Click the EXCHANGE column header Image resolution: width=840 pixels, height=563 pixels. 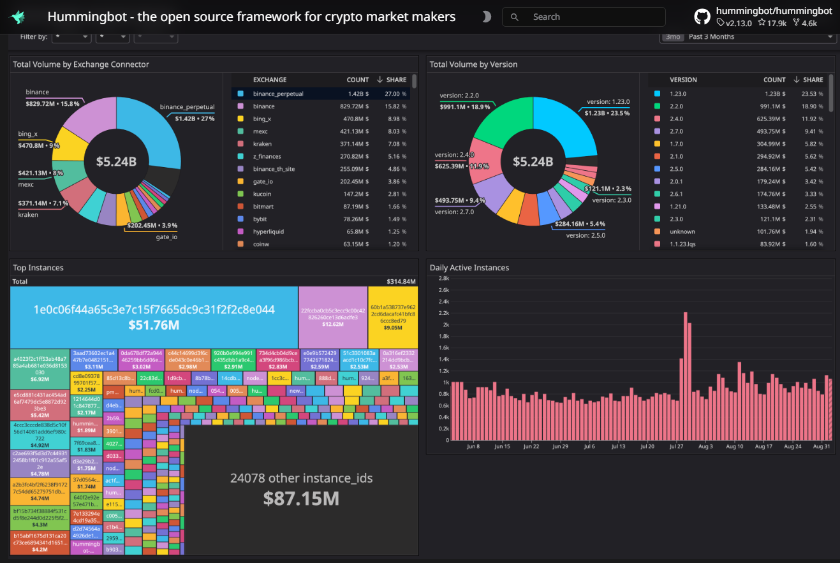[x=269, y=80]
